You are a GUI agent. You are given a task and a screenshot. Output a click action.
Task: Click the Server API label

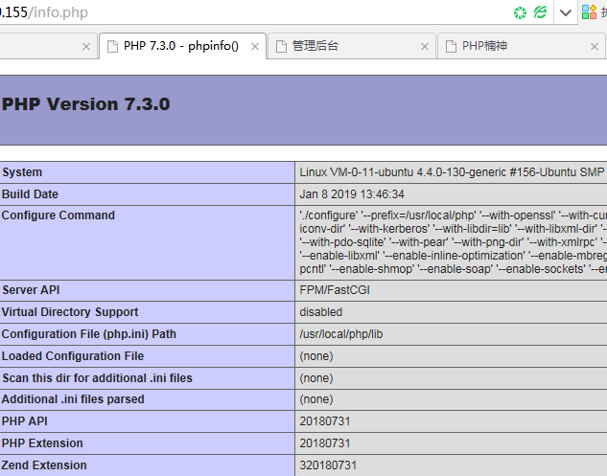[31, 290]
